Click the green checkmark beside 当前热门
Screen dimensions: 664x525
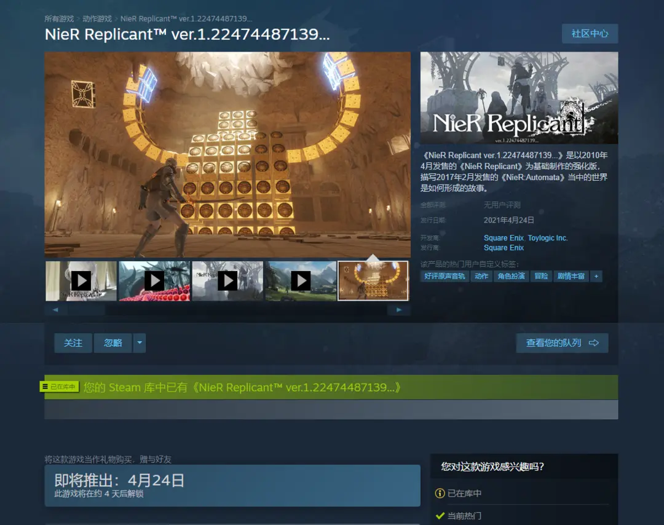coord(440,516)
